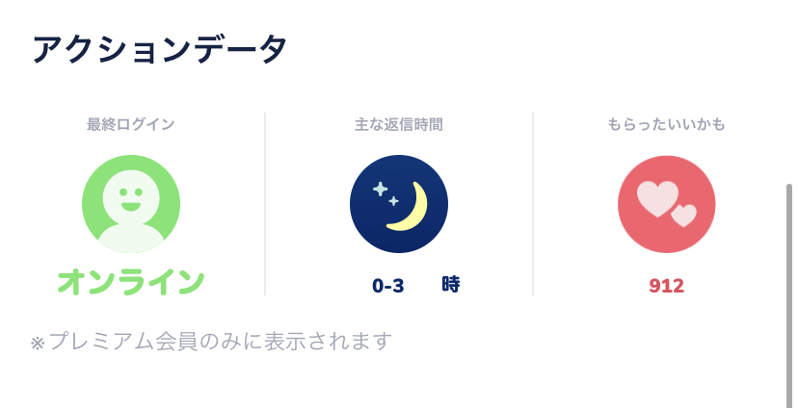
Task: Click the larger heart in pink circle
Action: 657,198
